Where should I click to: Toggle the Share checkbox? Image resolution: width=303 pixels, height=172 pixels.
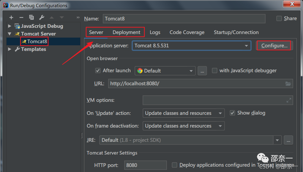coord(279,18)
